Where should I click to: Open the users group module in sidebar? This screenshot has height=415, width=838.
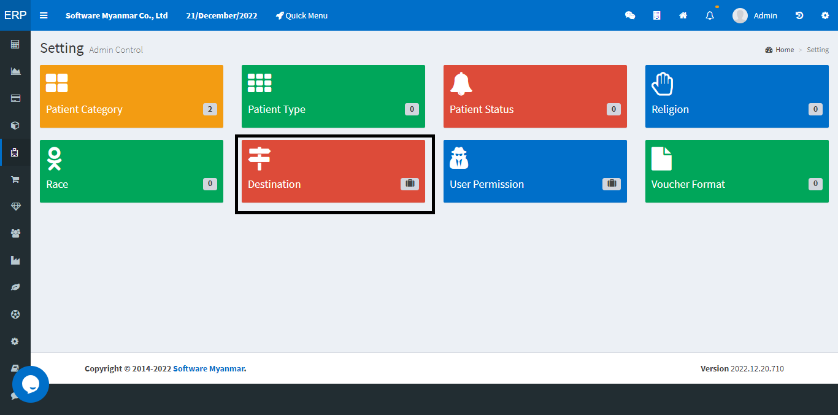coord(15,233)
